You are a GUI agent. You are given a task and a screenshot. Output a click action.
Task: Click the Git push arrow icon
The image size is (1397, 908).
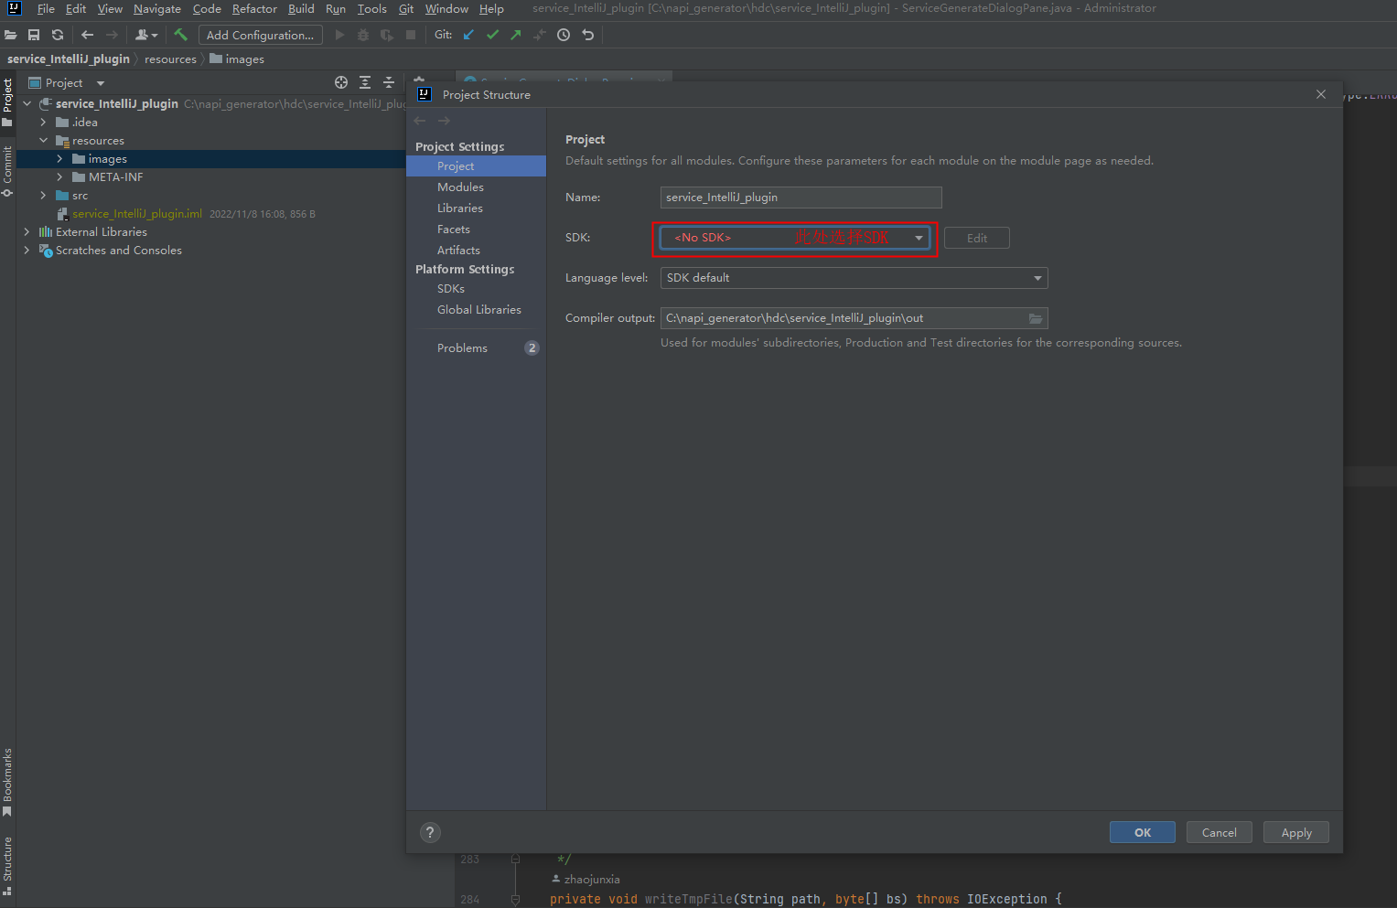pos(516,35)
